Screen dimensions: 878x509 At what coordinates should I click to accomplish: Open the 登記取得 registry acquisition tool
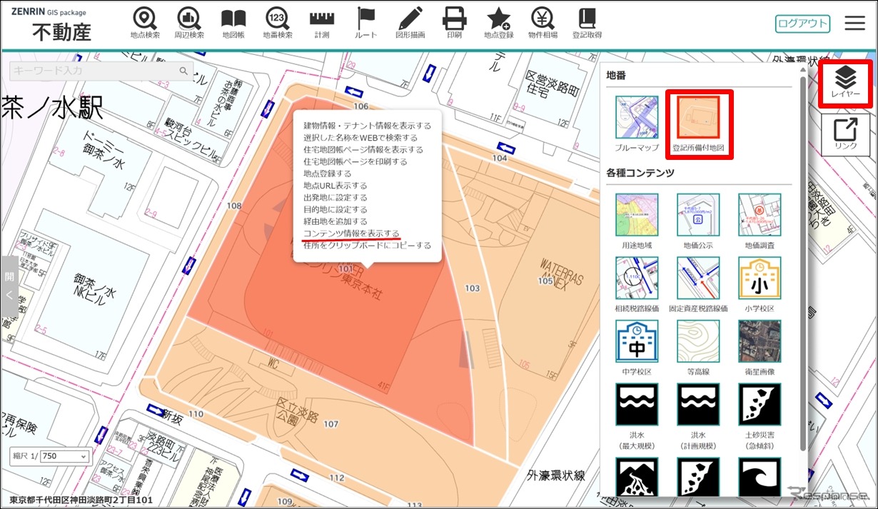[587, 22]
